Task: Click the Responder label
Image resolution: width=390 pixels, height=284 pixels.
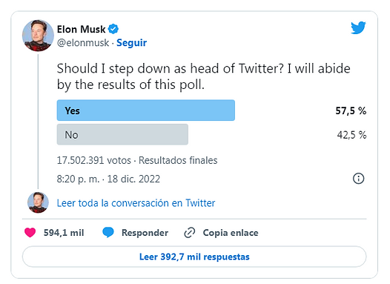Action: click(145, 233)
